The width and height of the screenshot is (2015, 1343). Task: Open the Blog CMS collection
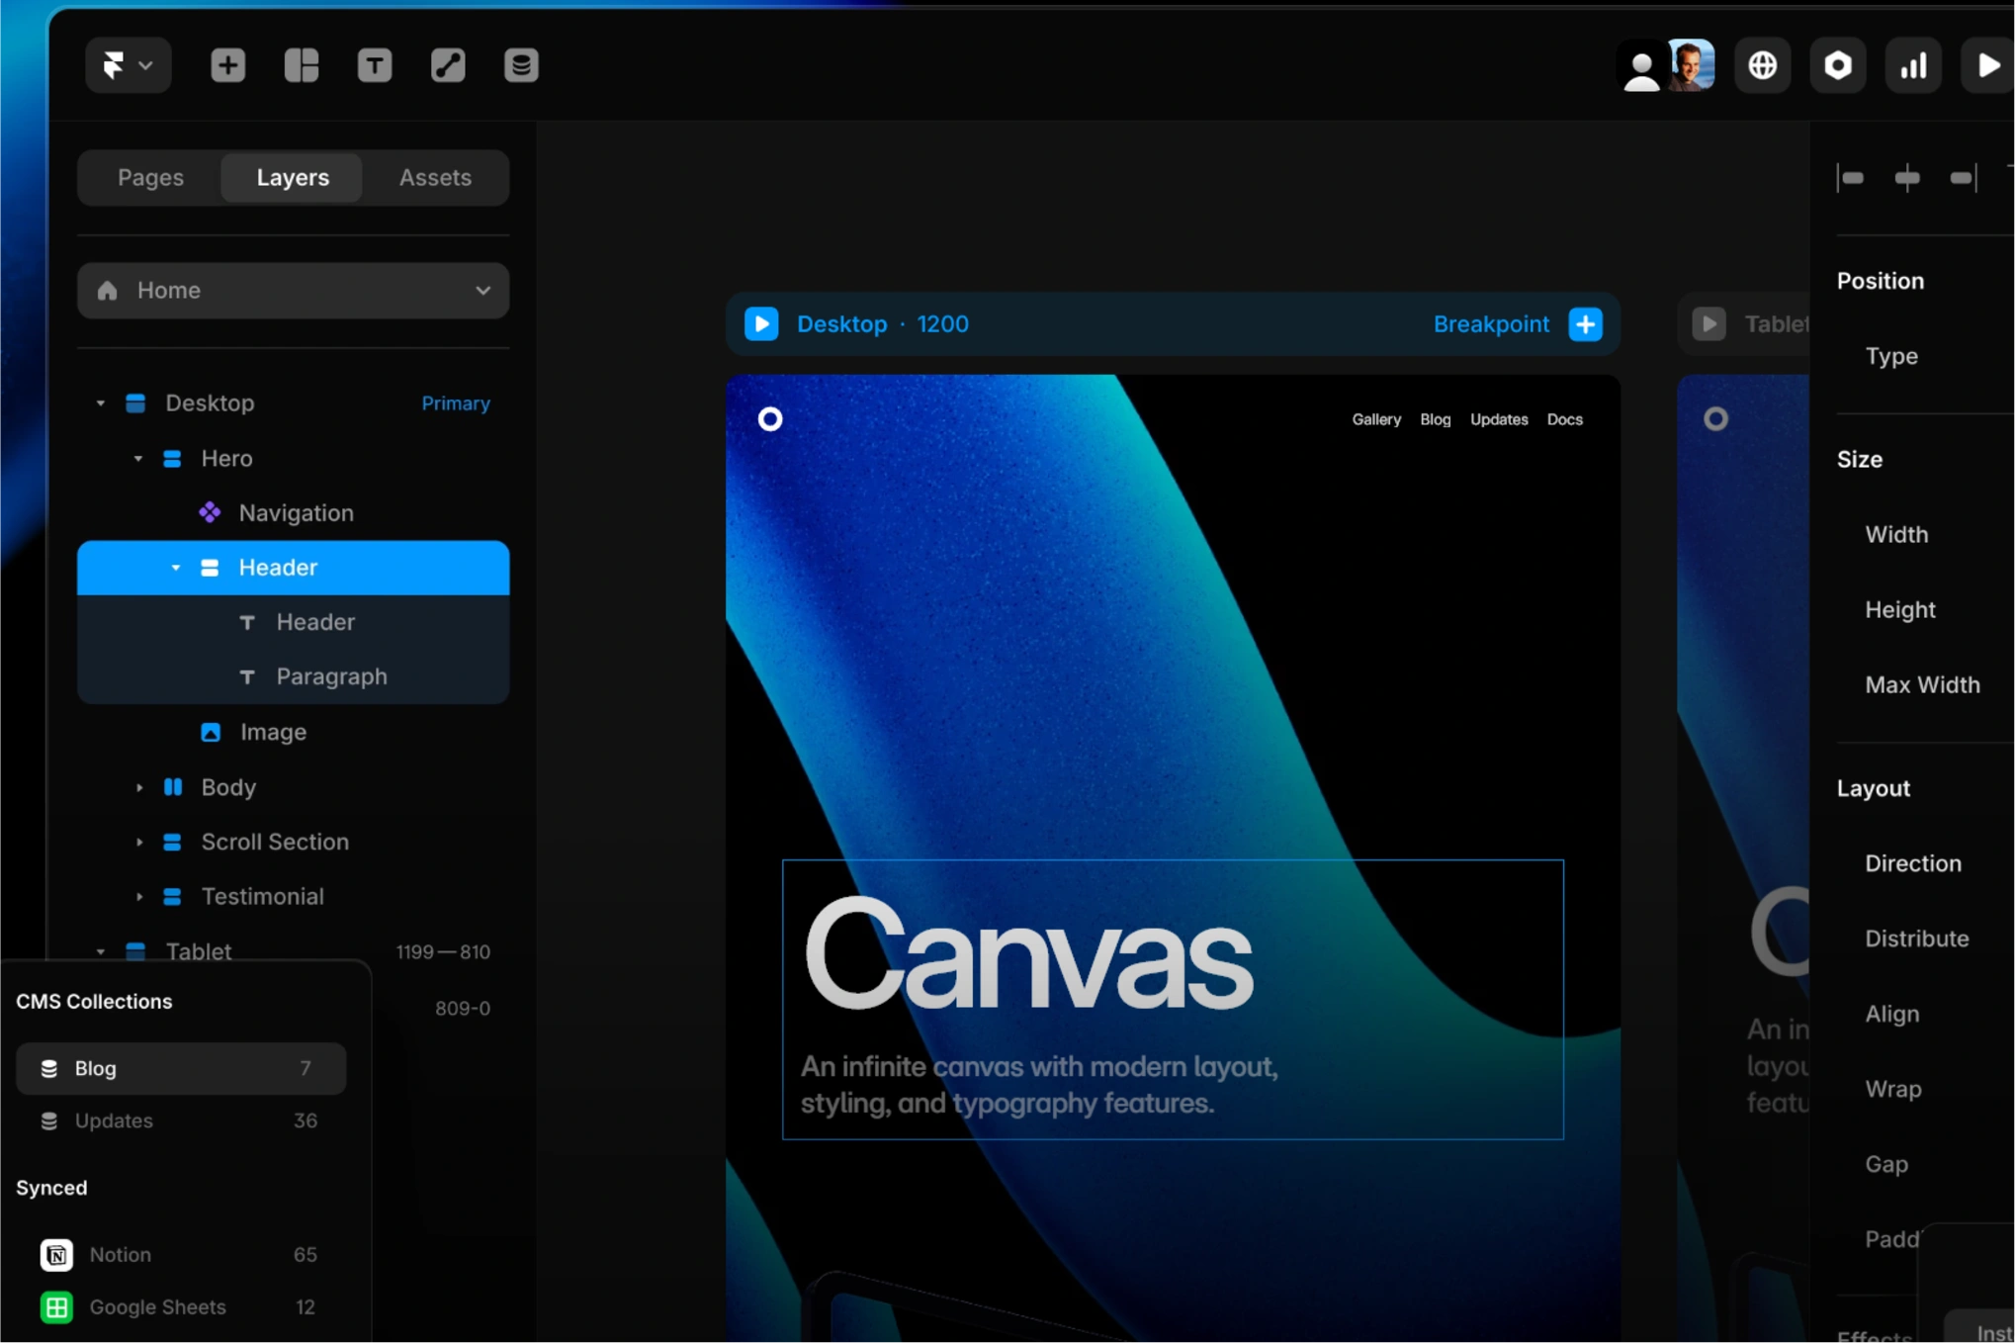coord(181,1068)
